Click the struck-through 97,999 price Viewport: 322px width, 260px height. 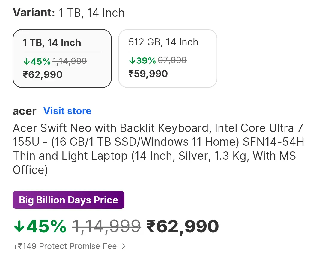tap(172, 60)
